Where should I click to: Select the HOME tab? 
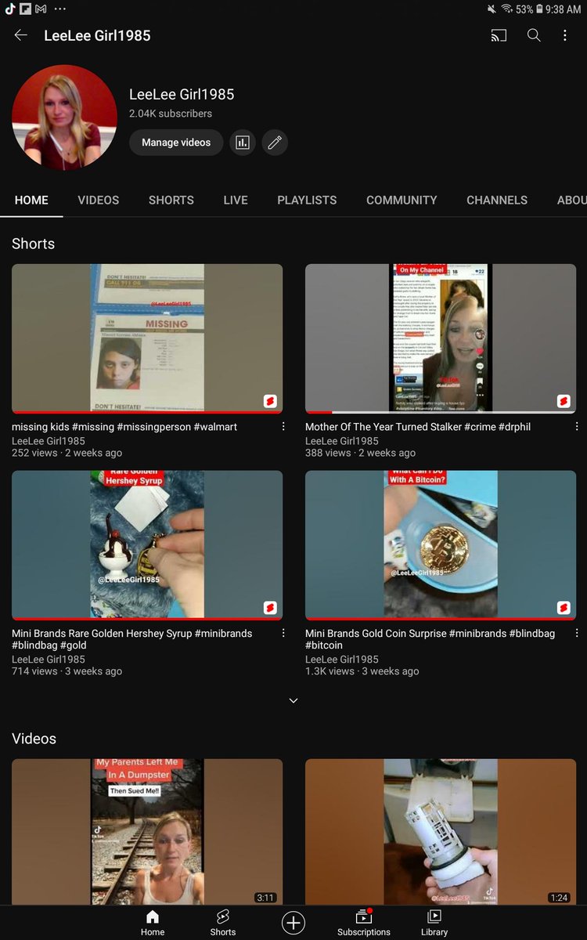(x=31, y=201)
